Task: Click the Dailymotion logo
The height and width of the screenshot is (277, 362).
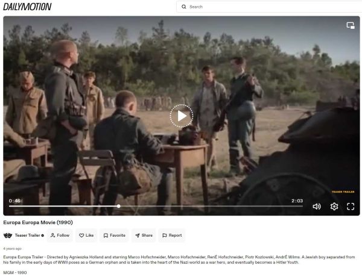Action: [x=27, y=7]
